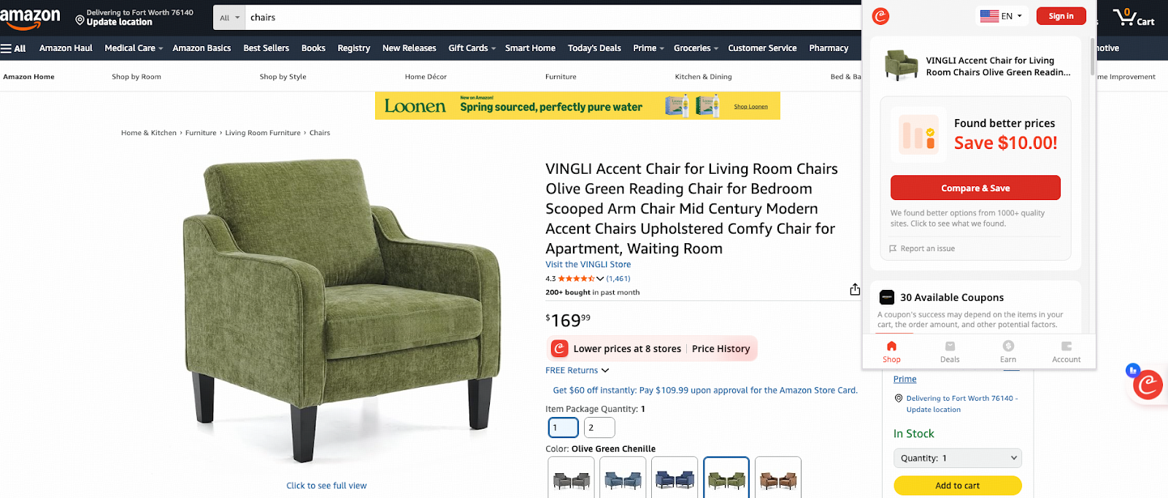Open the Shop tab in extension panel
The image size is (1168, 498).
891,351
